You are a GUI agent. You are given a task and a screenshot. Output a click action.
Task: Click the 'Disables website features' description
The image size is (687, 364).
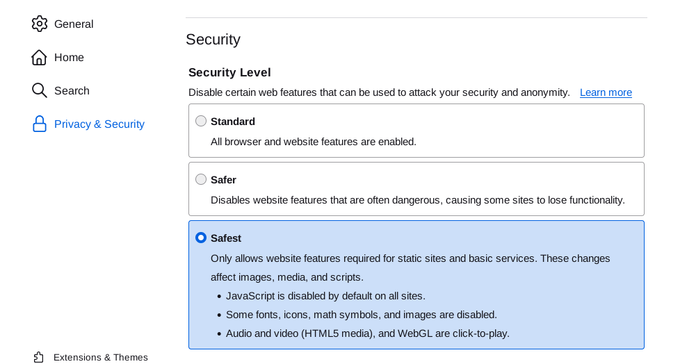(x=417, y=200)
